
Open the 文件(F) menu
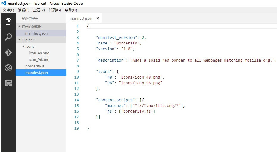pyautogui.click(x=8, y=10)
